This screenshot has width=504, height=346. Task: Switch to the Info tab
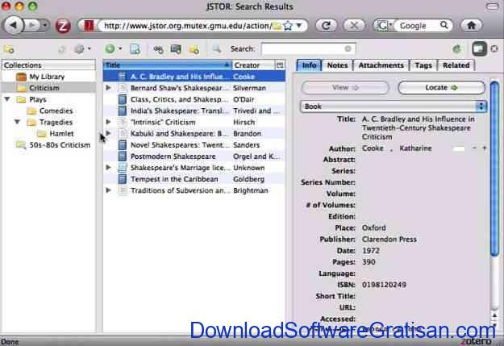click(x=309, y=65)
